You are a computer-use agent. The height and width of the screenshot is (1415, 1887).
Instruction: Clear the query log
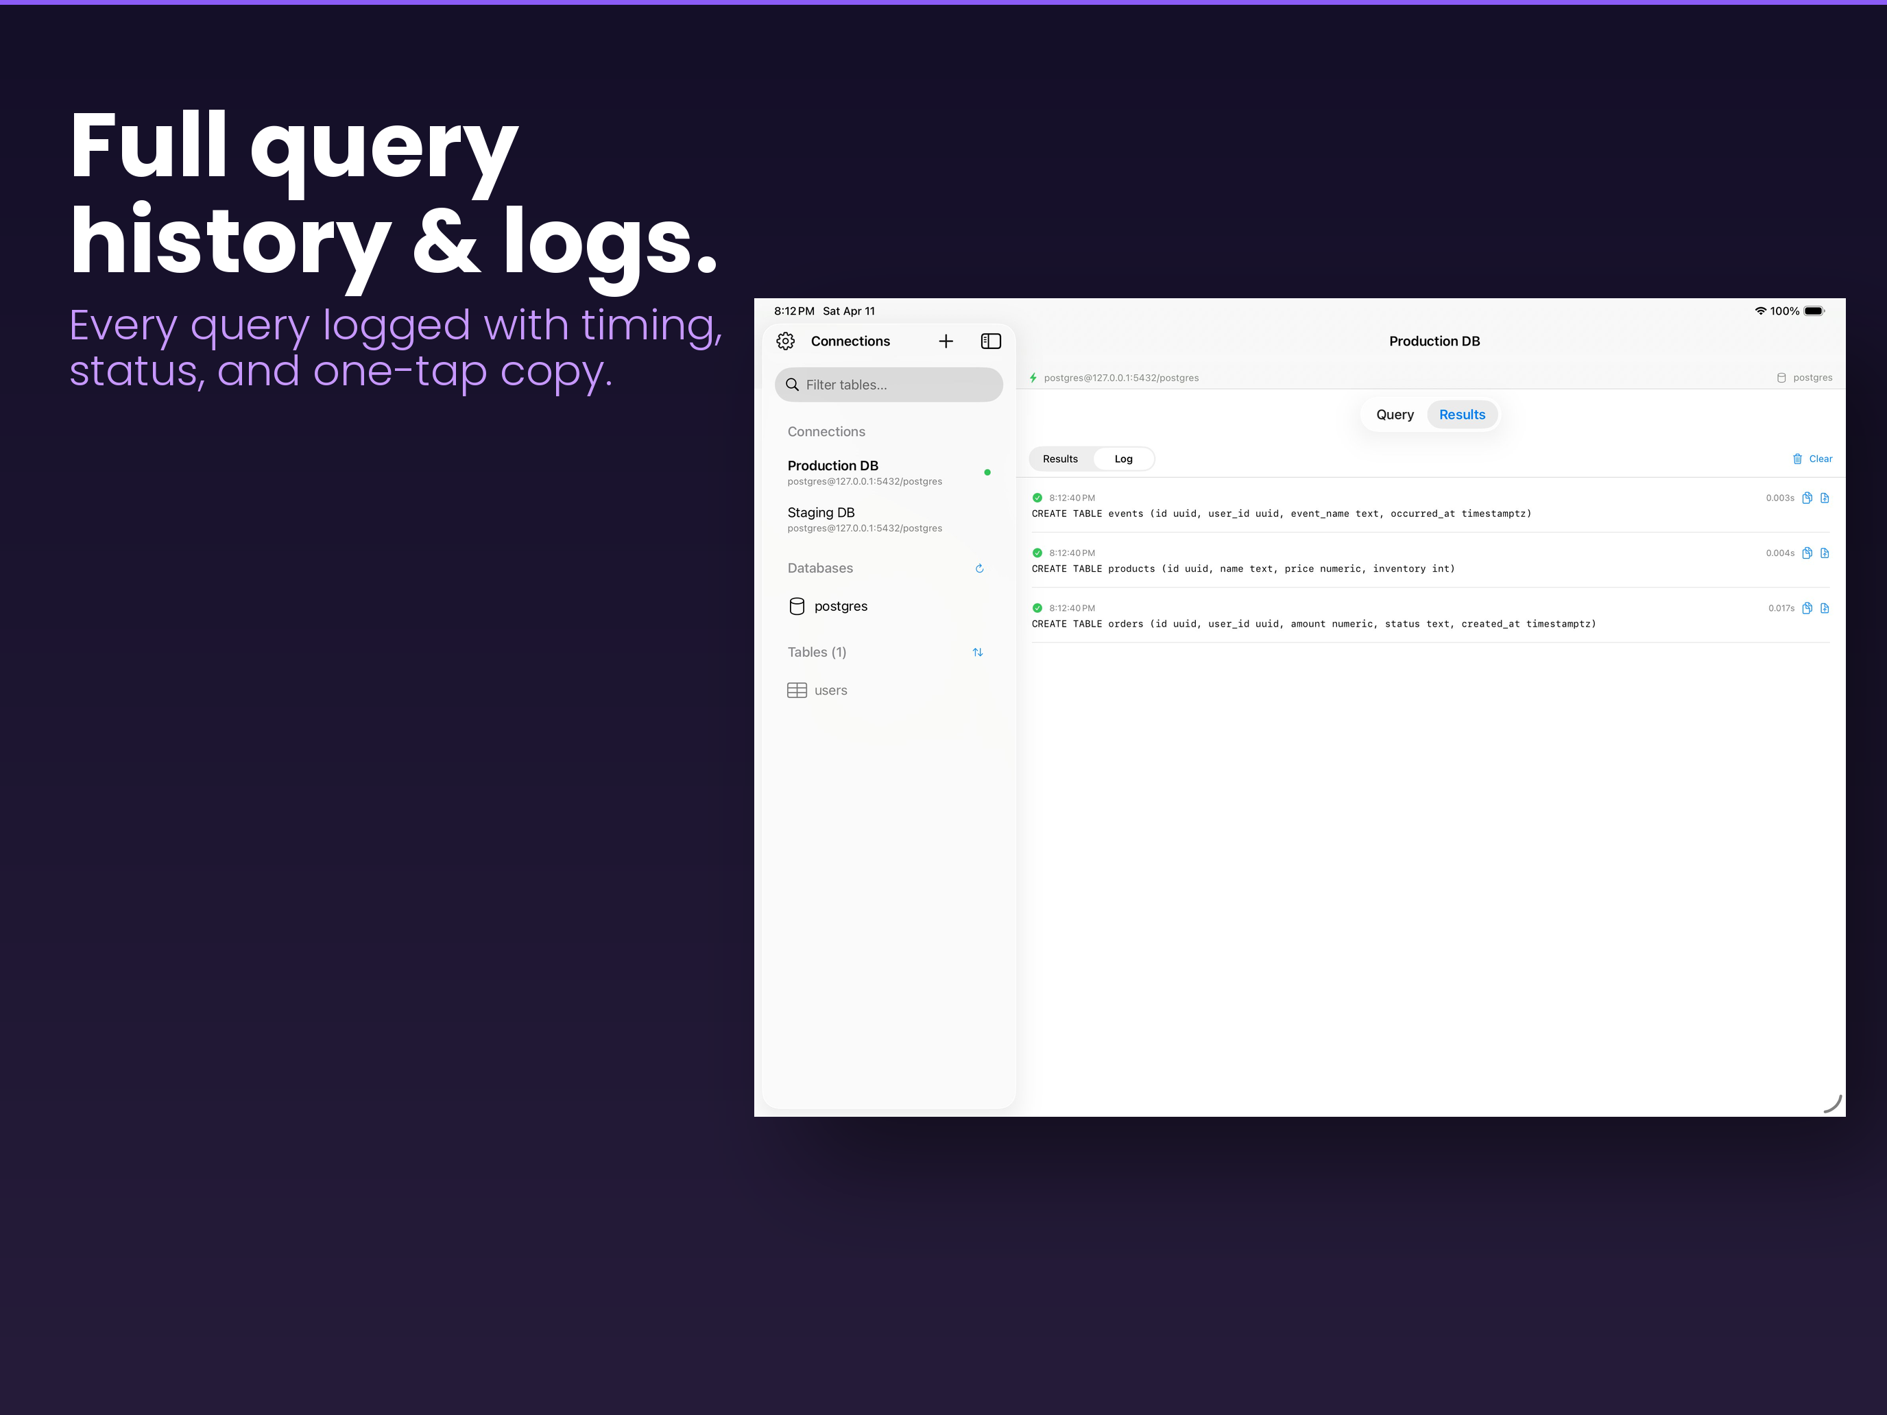[x=1820, y=459]
